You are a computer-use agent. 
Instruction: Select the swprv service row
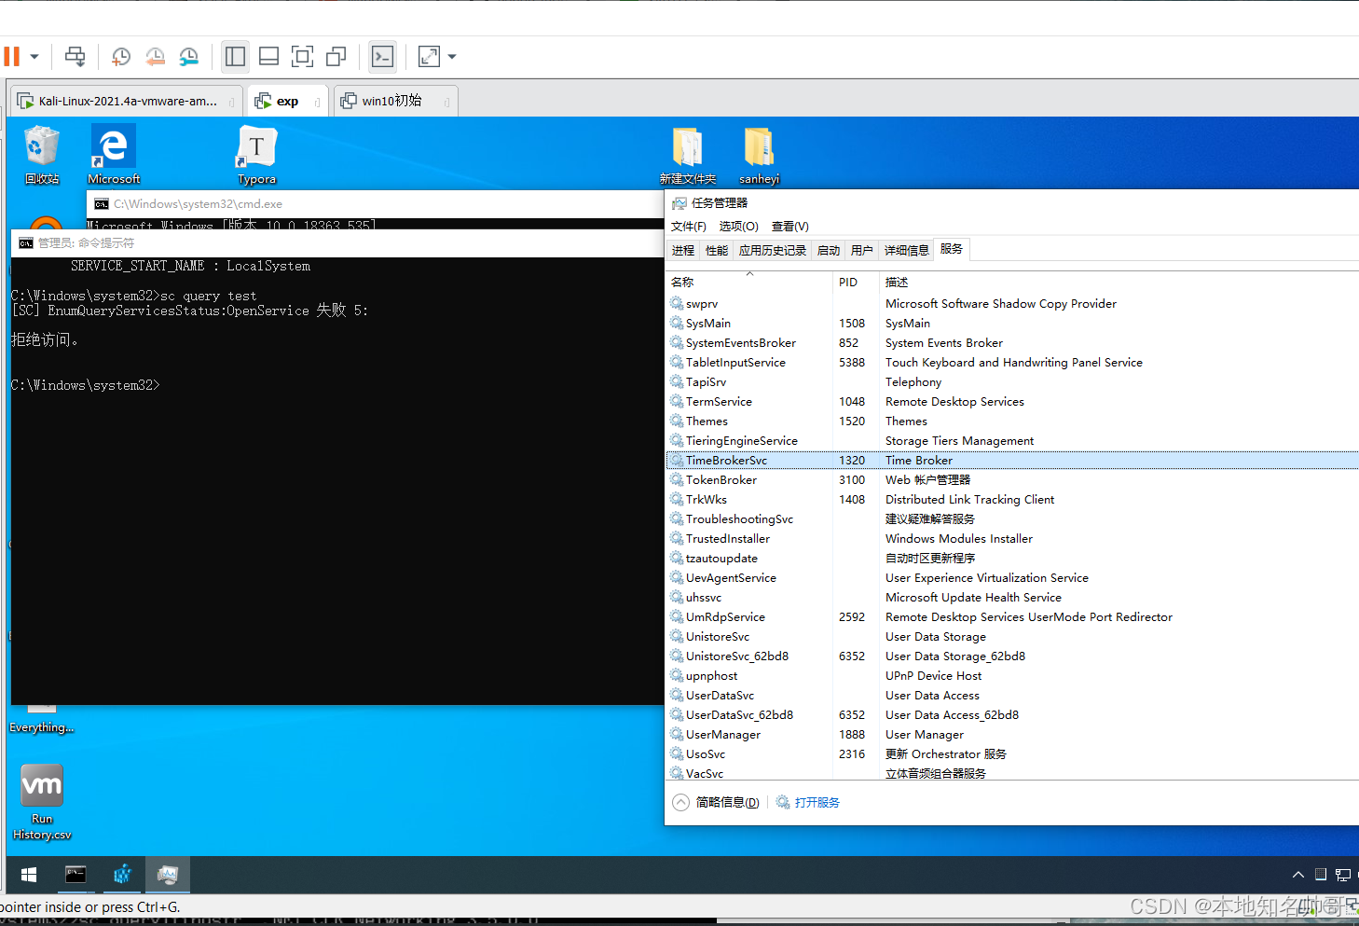[1012, 303]
